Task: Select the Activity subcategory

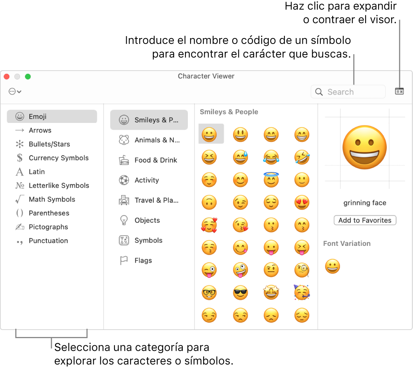Action: point(149,180)
